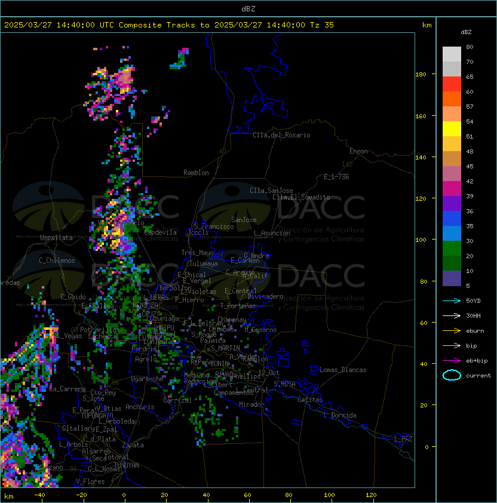Click the TUNUYAN city label
The image size is (497, 503).
(127, 465)
